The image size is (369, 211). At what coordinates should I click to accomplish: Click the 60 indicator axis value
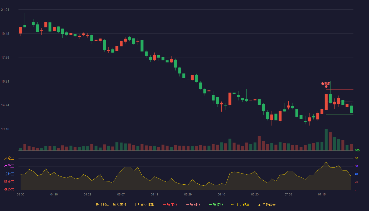[356, 166]
